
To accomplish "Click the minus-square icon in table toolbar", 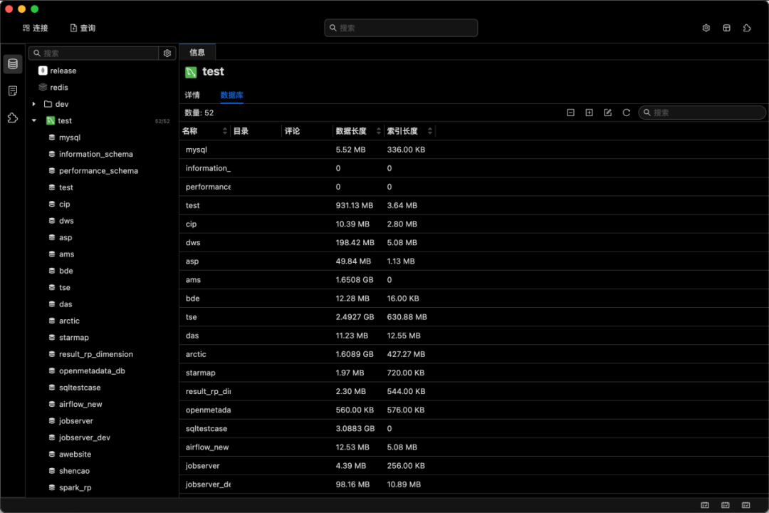I will tap(570, 113).
